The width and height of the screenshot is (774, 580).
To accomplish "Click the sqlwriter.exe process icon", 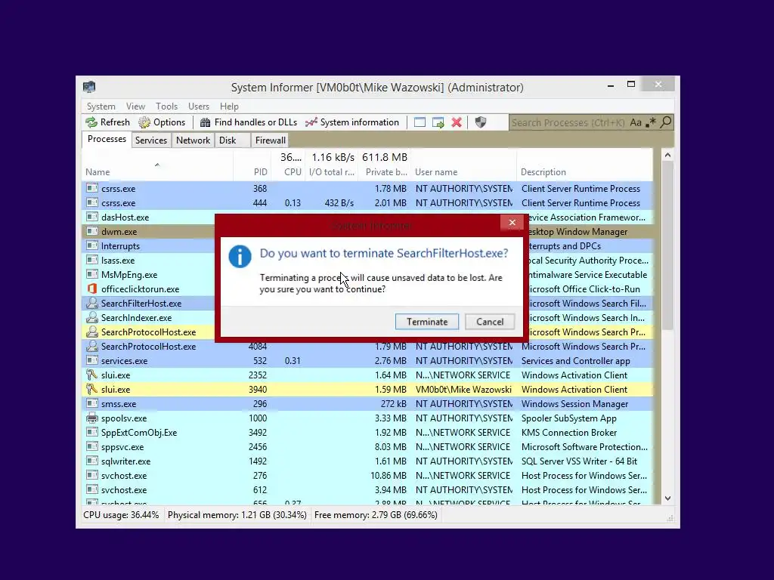I will [x=91, y=461].
